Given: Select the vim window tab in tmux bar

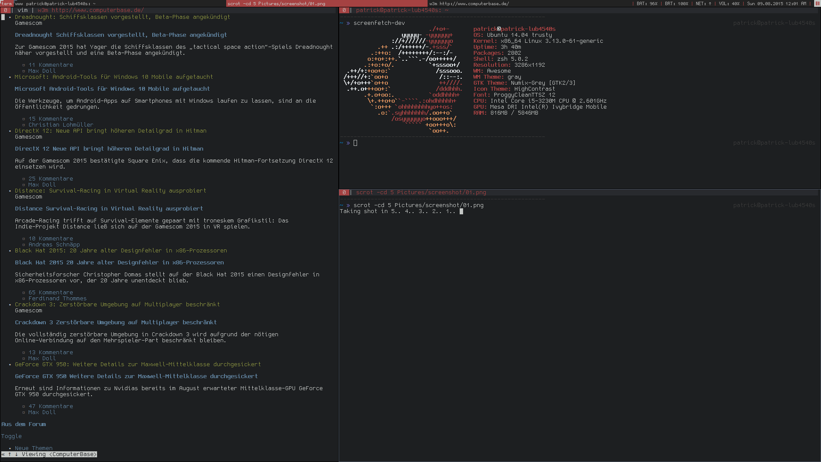Looking at the screenshot, I should click(x=23, y=10).
